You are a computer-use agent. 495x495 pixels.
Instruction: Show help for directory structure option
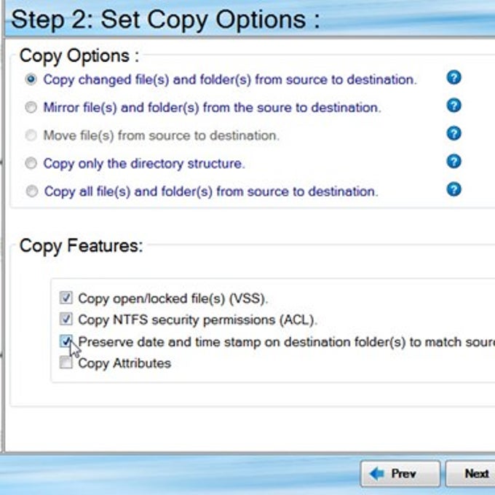pos(454,162)
